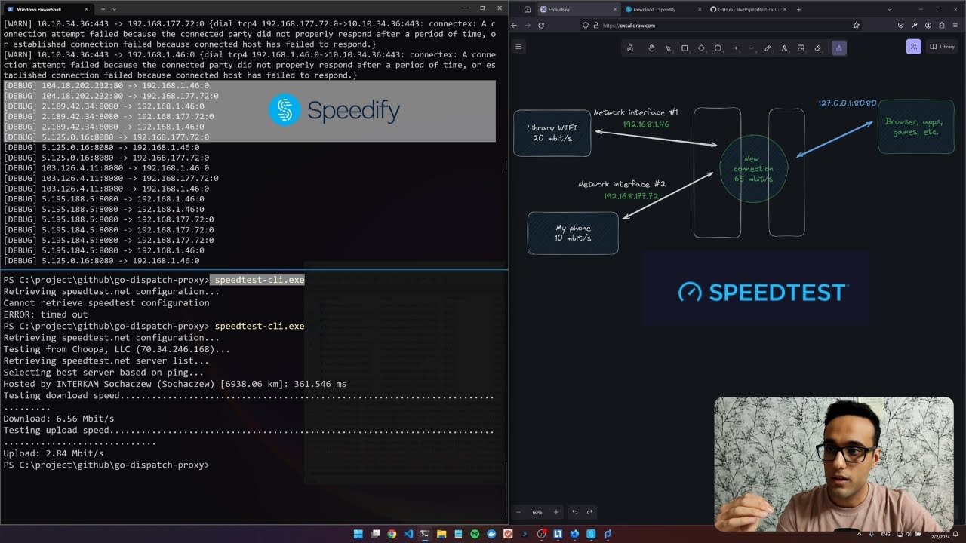Select the Insert image tool
966x543 pixels.
801,48
